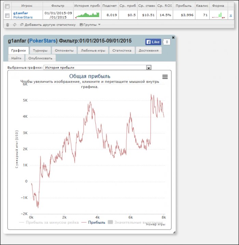The height and width of the screenshot is (245, 239).
Task: Click the panel resize grip corner
Action: 174,232
